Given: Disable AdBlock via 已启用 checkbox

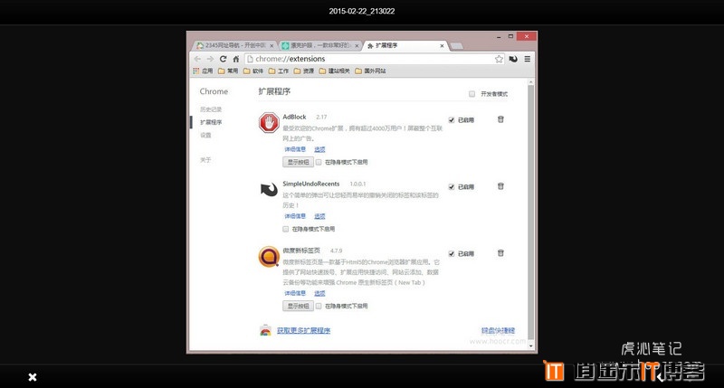Looking at the screenshot, I should coord(452,120).
